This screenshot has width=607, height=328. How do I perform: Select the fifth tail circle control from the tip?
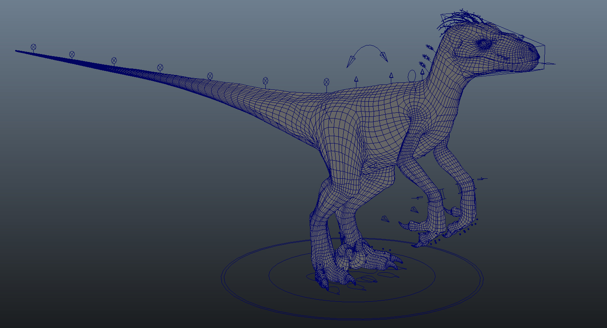tap(210, 76)
